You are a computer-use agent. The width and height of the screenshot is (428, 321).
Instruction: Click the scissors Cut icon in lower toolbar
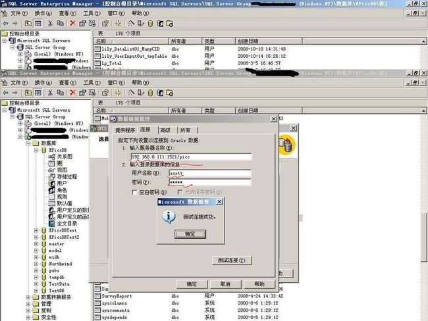[50, 93]
